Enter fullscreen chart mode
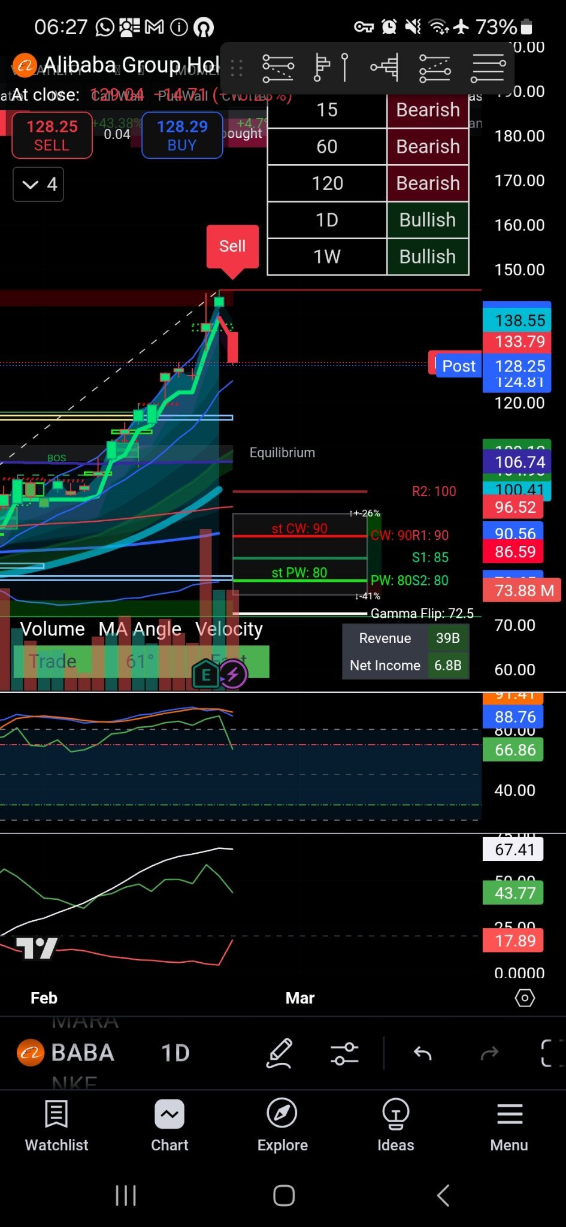The height and width of the screenshot is (1227, 566). (552, 1053)
